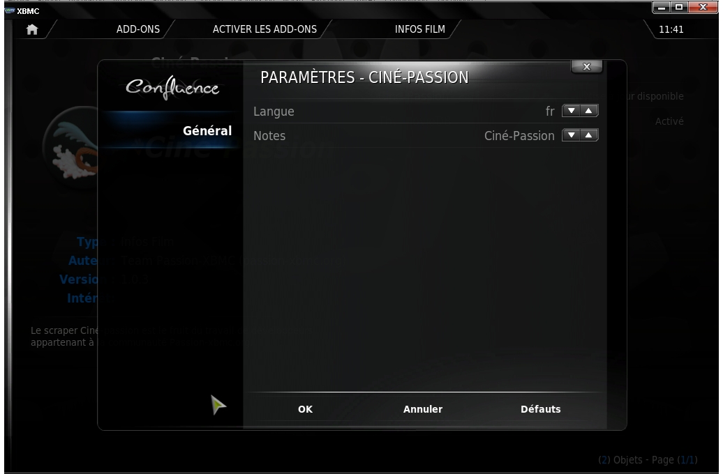This screenshot has width=723, height=474.
Task: Click the Confluence skin logo
Action: pyautogui.click(x=172, y=87)
